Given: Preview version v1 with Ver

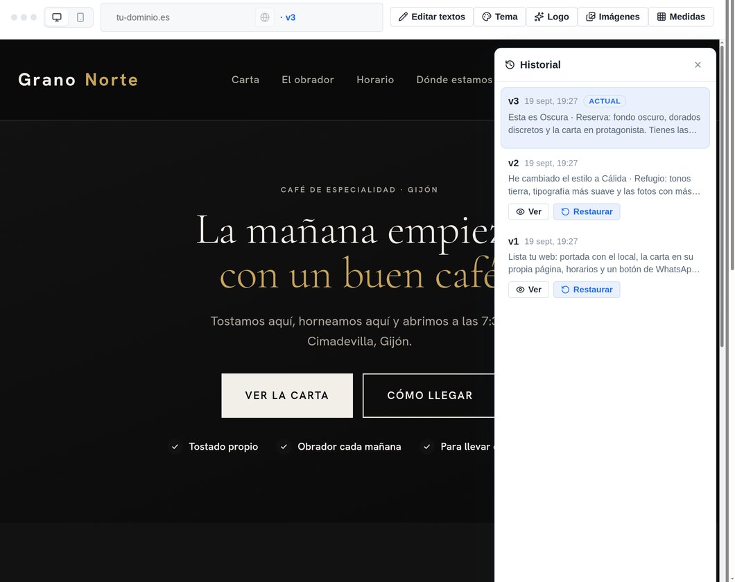Looking at the screenshot, I should click(x=528, y=290).
